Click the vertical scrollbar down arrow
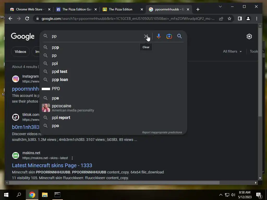Screen dimensions: 267x200 point(260,178)
